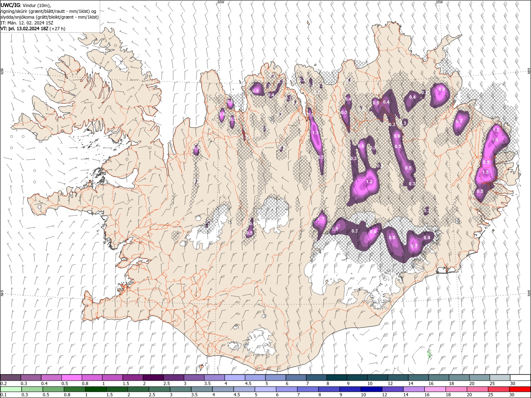Image resolution: width=531 pixels, height=398 pixels.
Task: Select lower legend bright red swatch after 30
Action: [x=521, y=389]
